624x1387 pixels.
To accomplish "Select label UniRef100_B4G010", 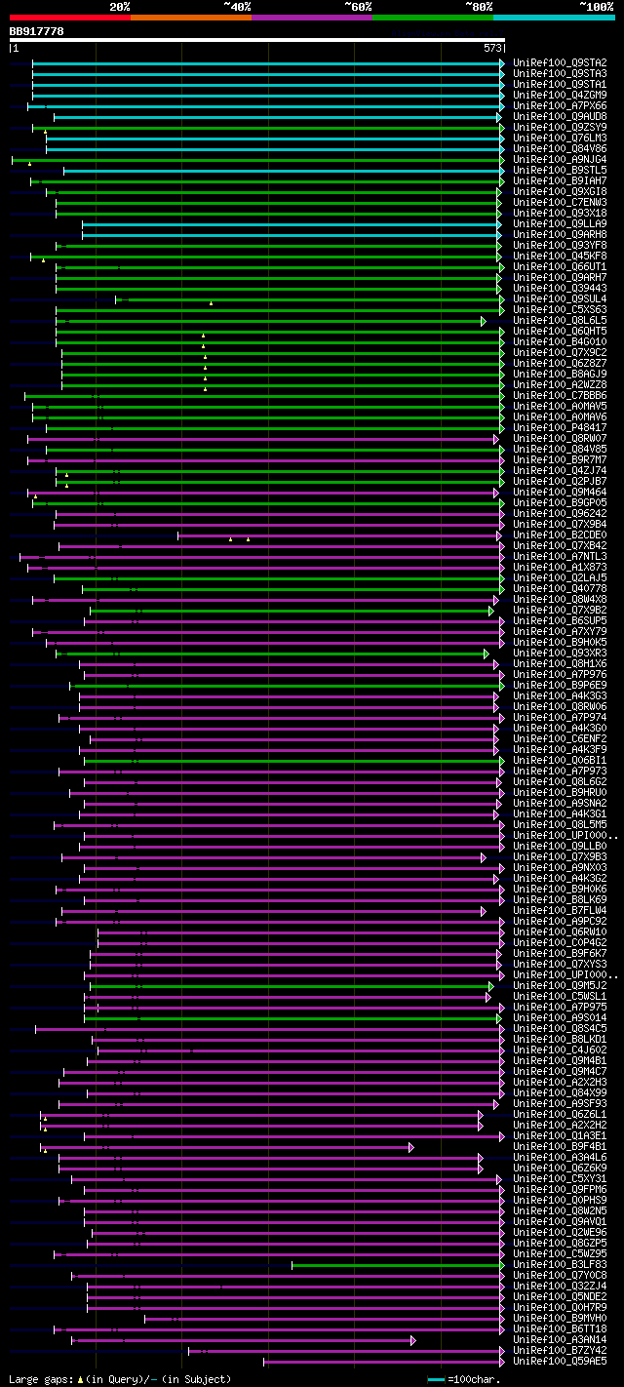I will tap(560, 342).
